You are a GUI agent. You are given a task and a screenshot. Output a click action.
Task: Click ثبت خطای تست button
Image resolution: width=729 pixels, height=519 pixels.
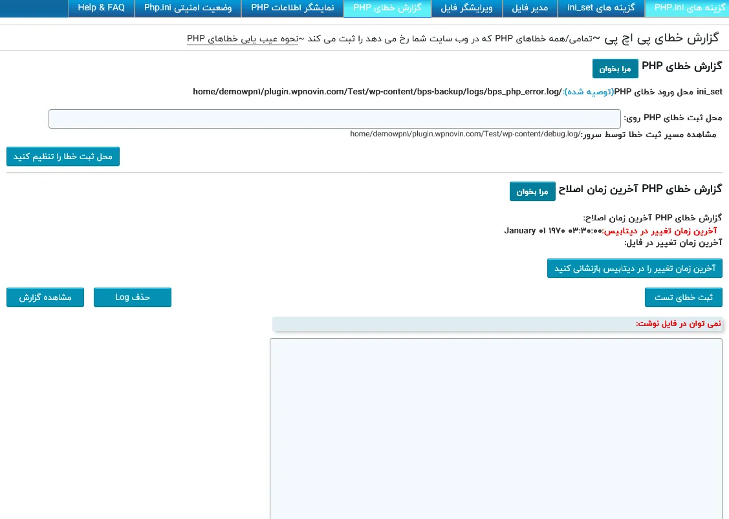[x=684, y=297]
